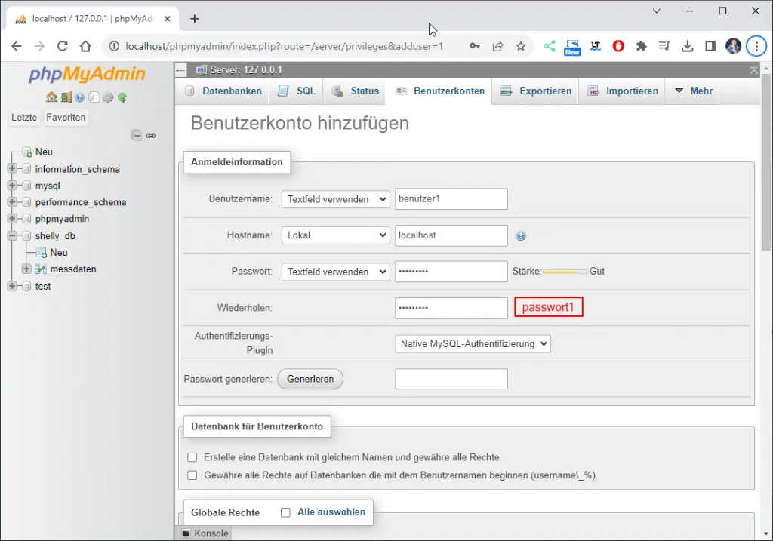Image resolution: width=773 pixels, height=541 pixels.
Task: Click the help icon next to Hostname field
Action: (x=521, y=236)
